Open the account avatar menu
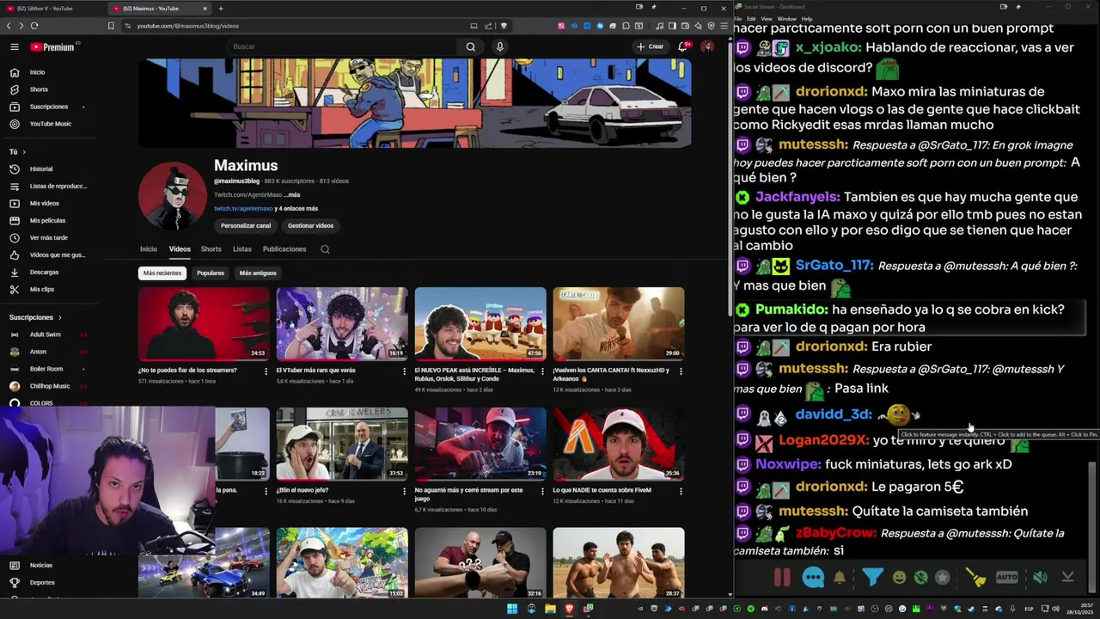Screen dimensions: 1100x619 (x=707, y=46)
